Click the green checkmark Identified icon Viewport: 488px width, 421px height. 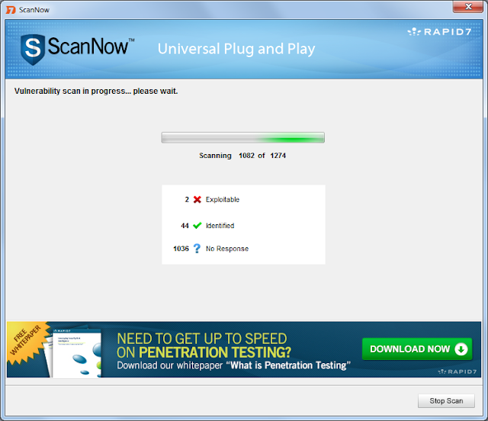point(197,226)
